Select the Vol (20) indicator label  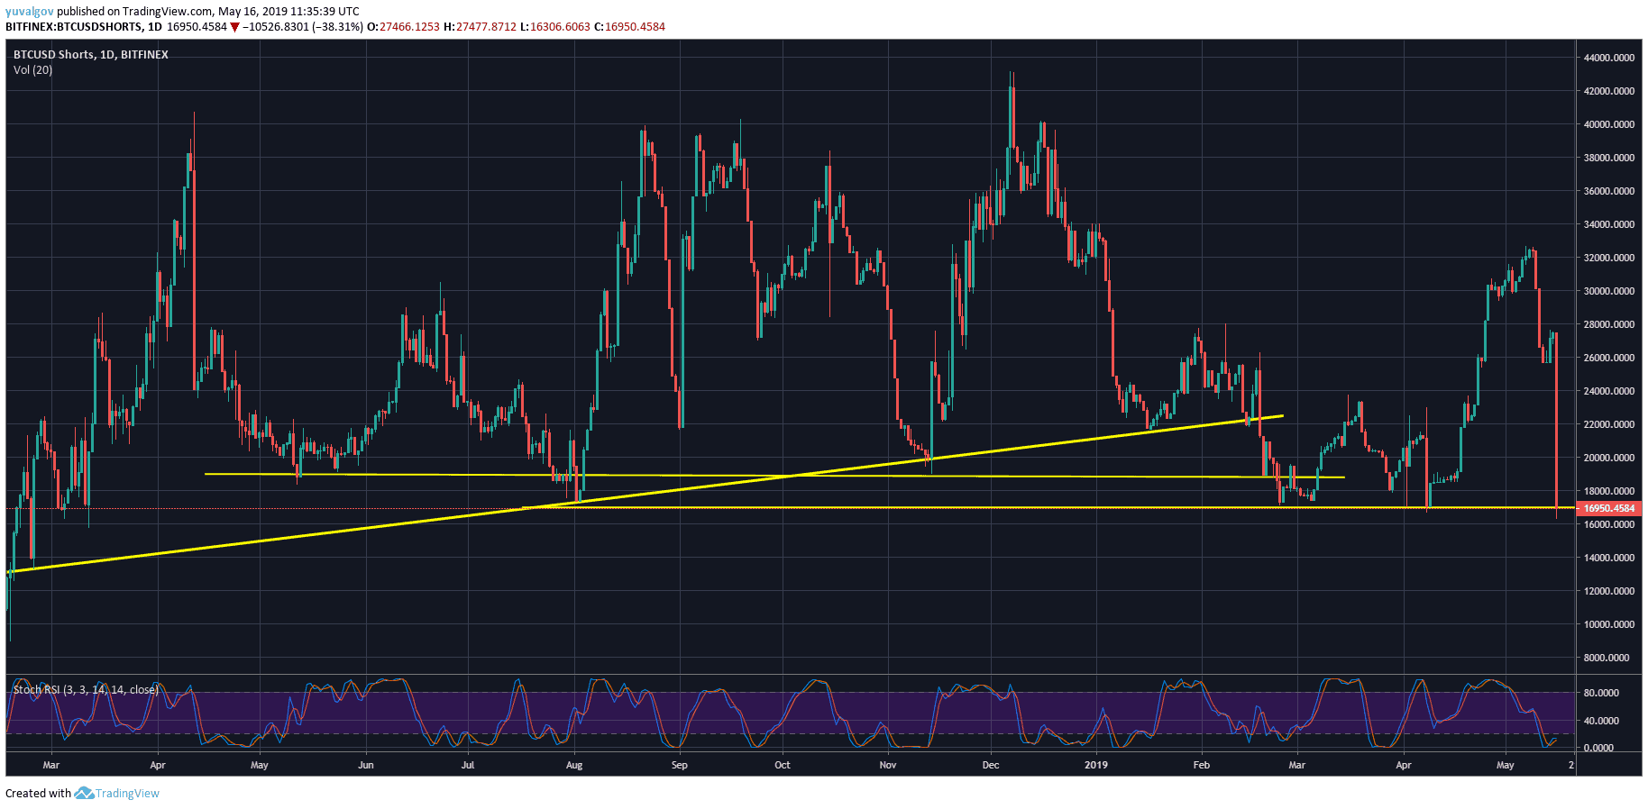tap(32, 69)
